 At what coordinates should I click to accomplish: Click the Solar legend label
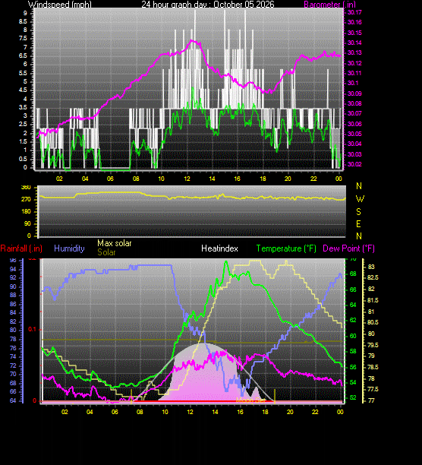(106, 252)
